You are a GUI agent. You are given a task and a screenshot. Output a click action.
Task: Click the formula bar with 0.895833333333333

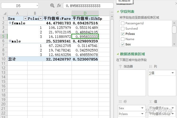(88, 6)
